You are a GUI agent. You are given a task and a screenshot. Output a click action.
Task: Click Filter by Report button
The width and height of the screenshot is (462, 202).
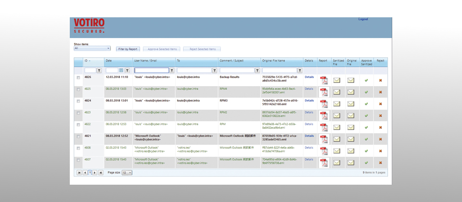tap(128, 49)
